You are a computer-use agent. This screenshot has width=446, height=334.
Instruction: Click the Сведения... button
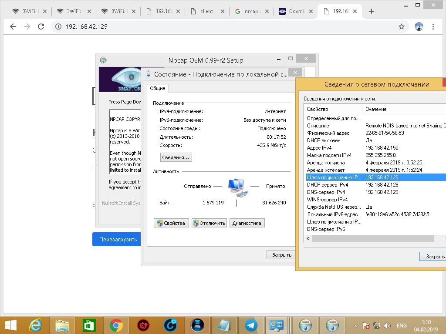[176, 157]
